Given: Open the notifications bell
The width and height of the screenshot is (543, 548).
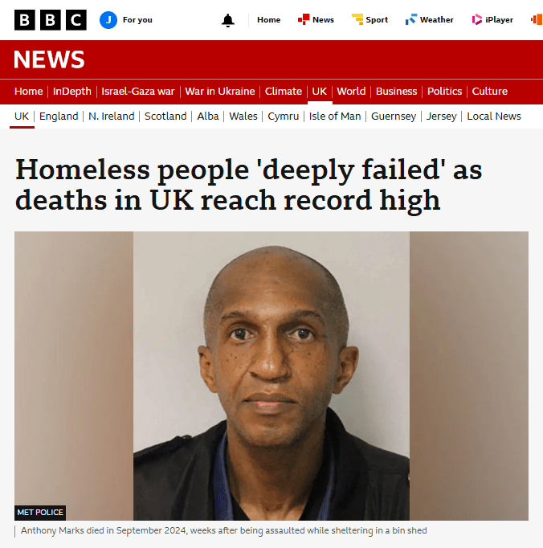Looking at the screenshot, I should click(228, 20).
